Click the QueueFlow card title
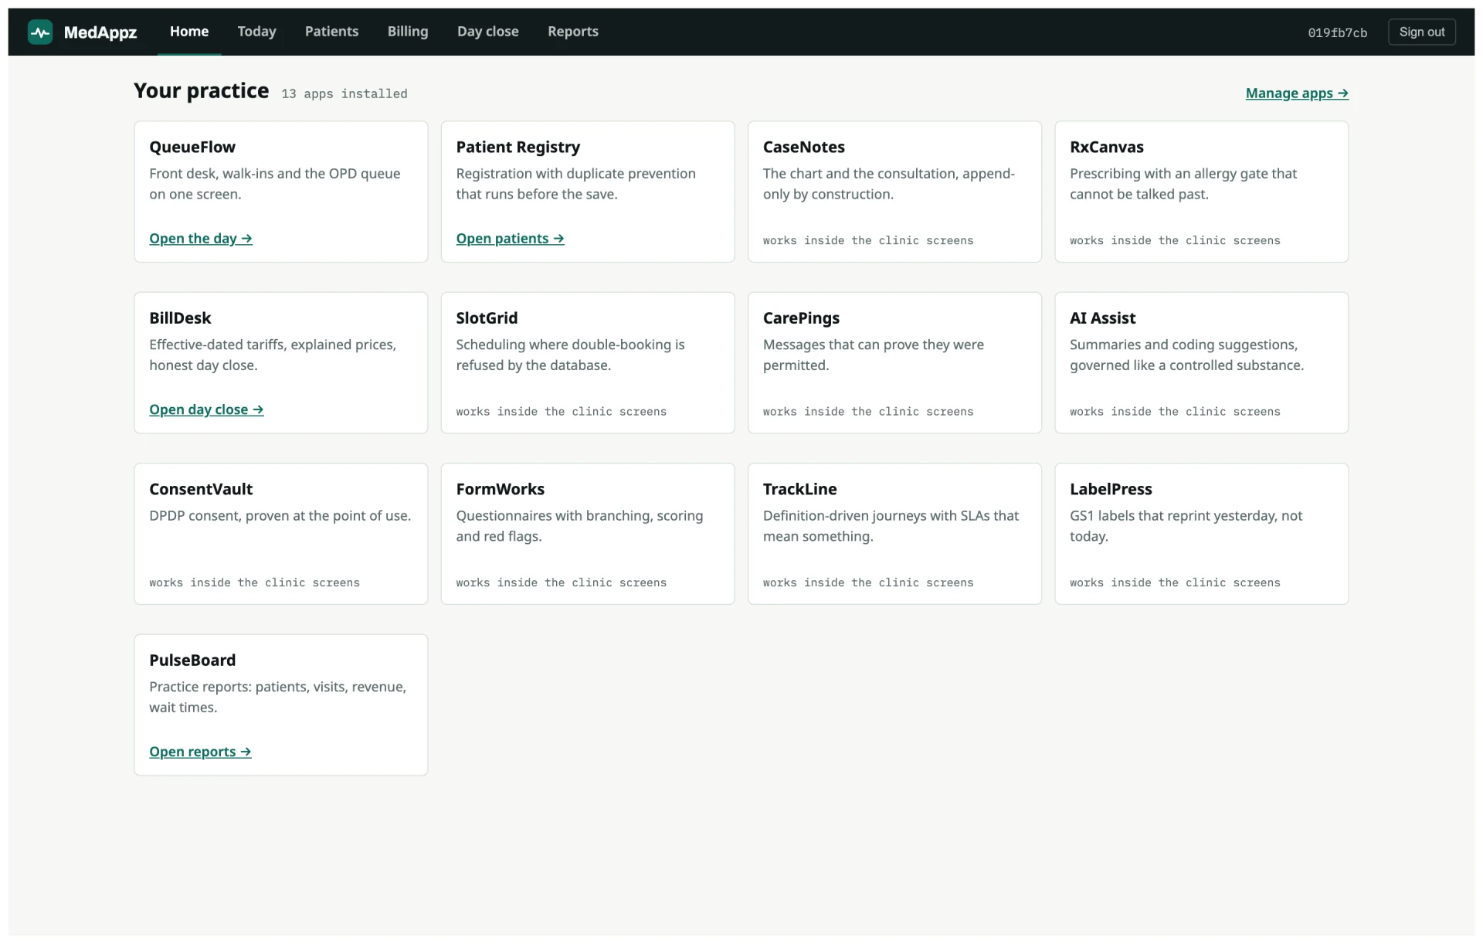Viewport: 1483px width, 944px height. click(192, 147)
